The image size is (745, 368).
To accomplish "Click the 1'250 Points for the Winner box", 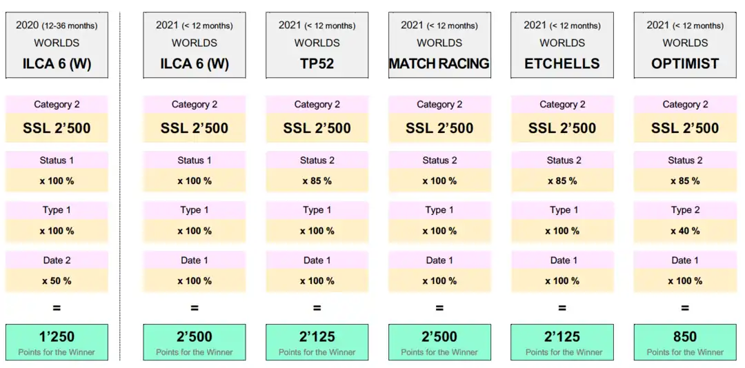I will tap(57, 342).
